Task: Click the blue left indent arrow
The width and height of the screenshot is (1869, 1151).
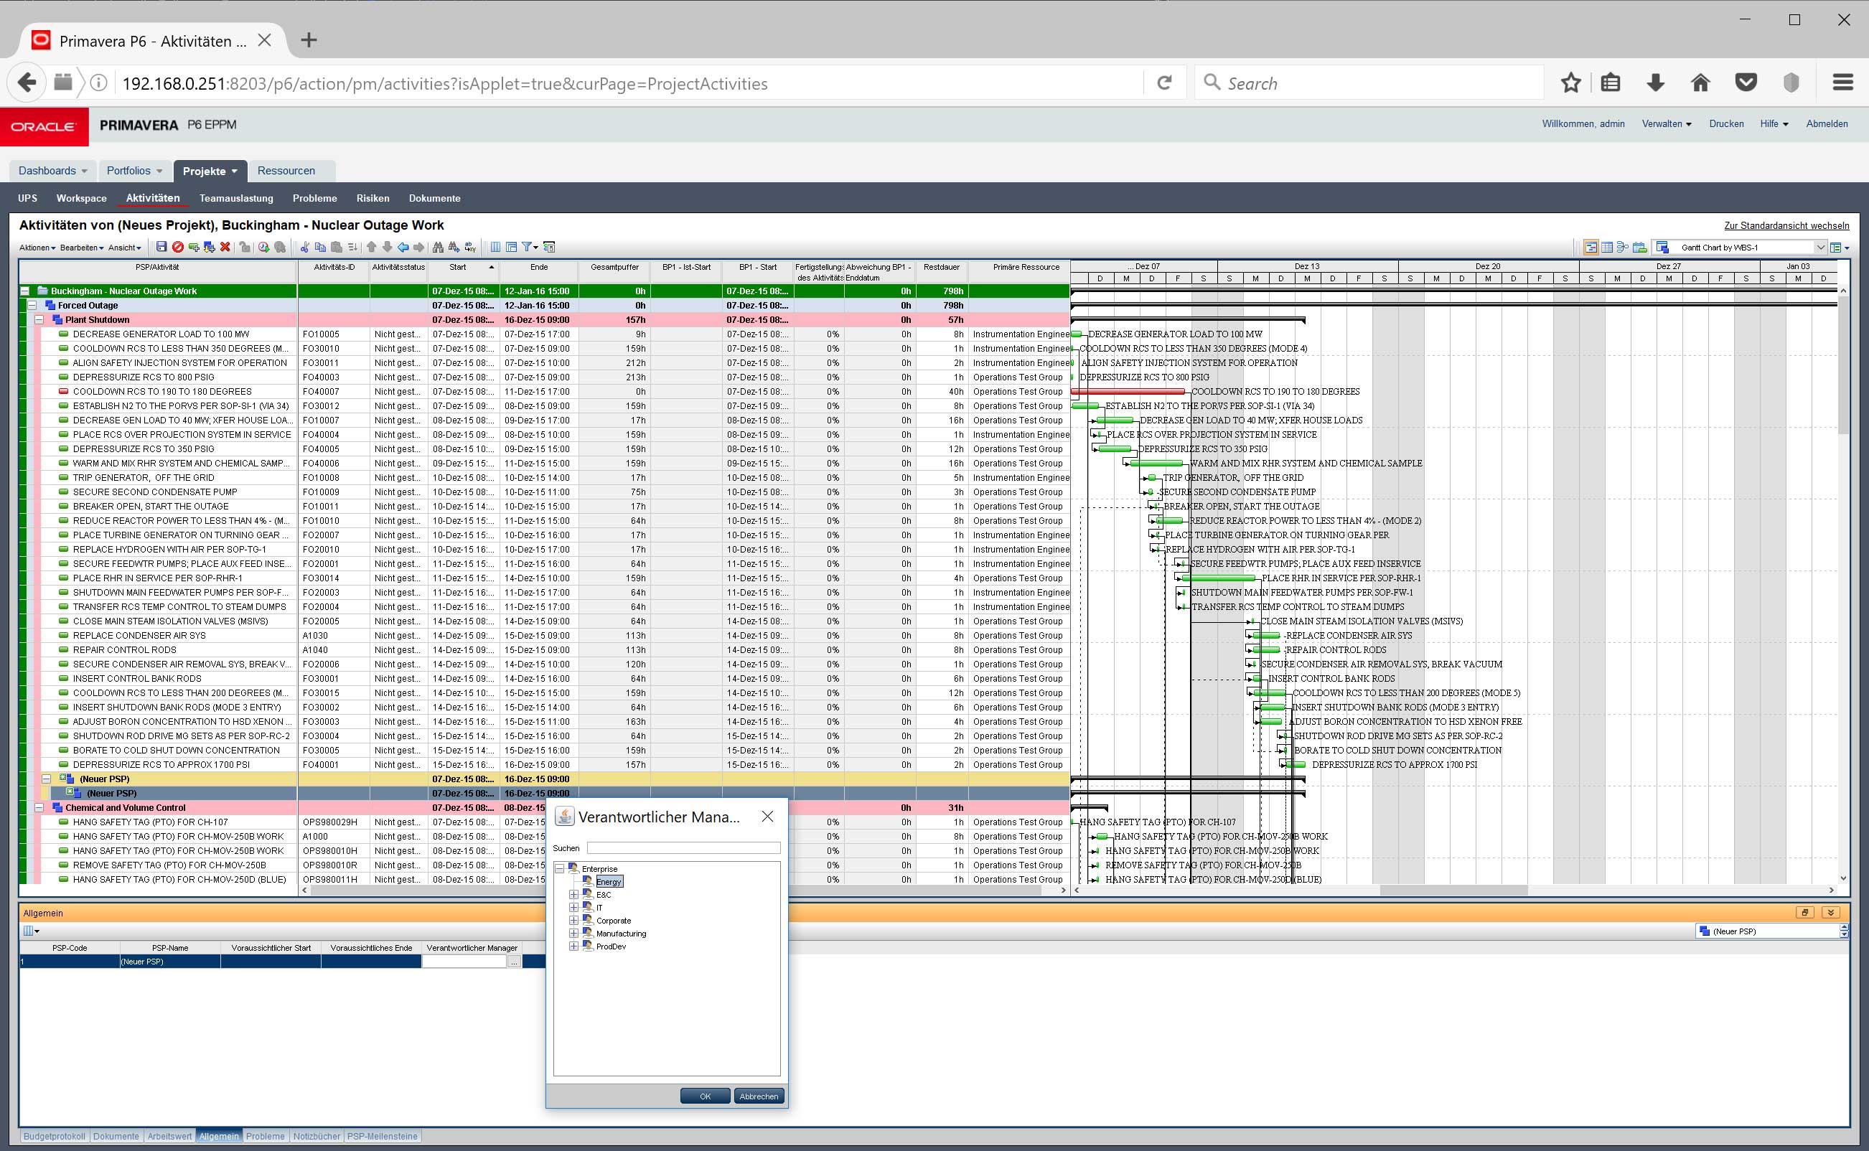Action: click(403, 247)
